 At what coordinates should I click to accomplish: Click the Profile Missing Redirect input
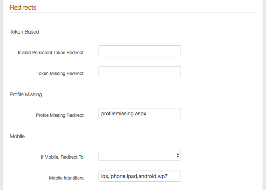click(x=139, y=114)
